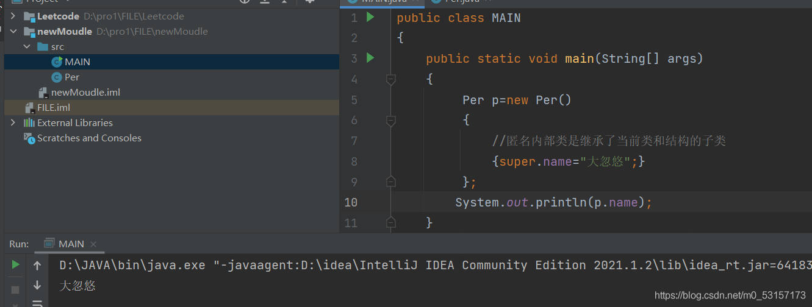The height and width of the screenshot is (307, 812).
Task: Expand the Leetcode module
Action: click(x=13, y=16)
